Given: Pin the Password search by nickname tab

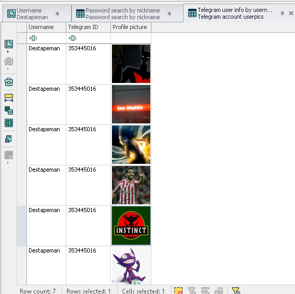Looking at the screenshot, I should pyautogui.click(x=170, y=13).
